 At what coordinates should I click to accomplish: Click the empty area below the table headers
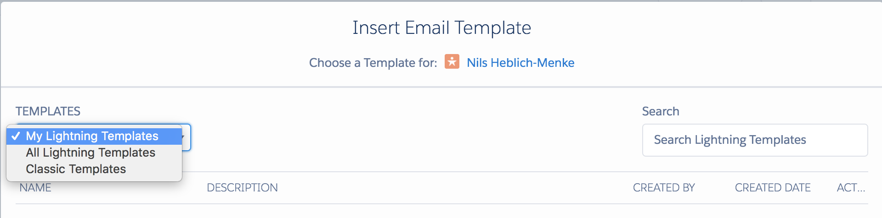click(x=441, y=212)
